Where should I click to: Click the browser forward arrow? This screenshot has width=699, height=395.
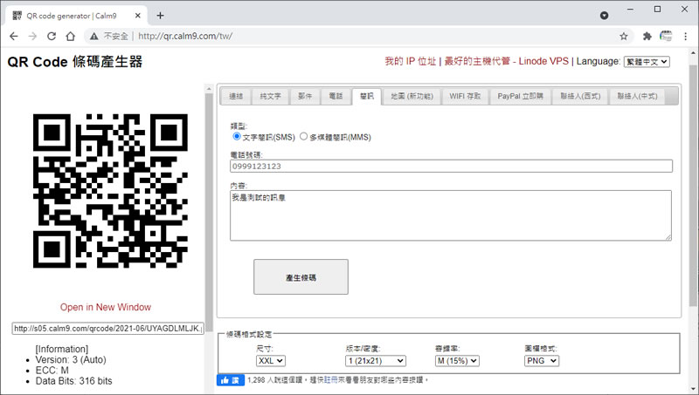point(32,37)
